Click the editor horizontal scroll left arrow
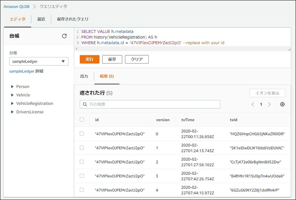Screen dimensions: 296x200 [76, 48]
